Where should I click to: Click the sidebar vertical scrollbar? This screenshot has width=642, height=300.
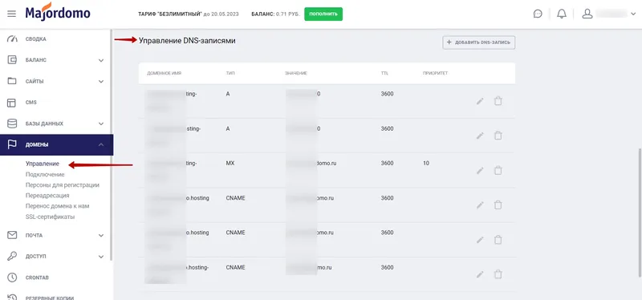pyautogui.click(x=111, y=145)
